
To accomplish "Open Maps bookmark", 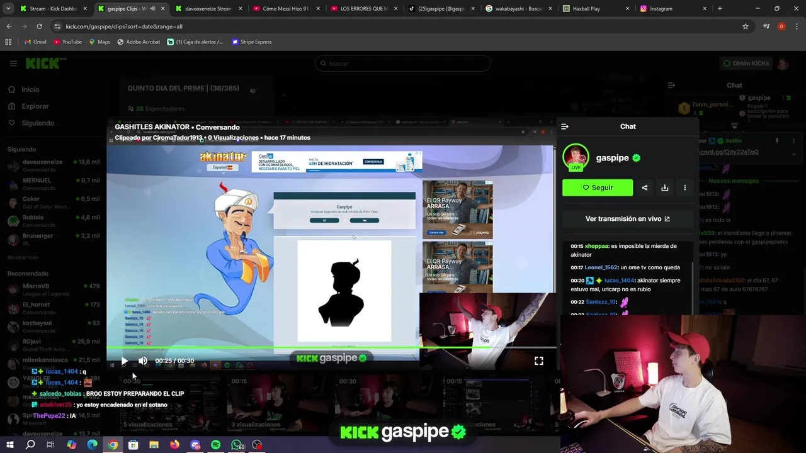I will (99, 42).
